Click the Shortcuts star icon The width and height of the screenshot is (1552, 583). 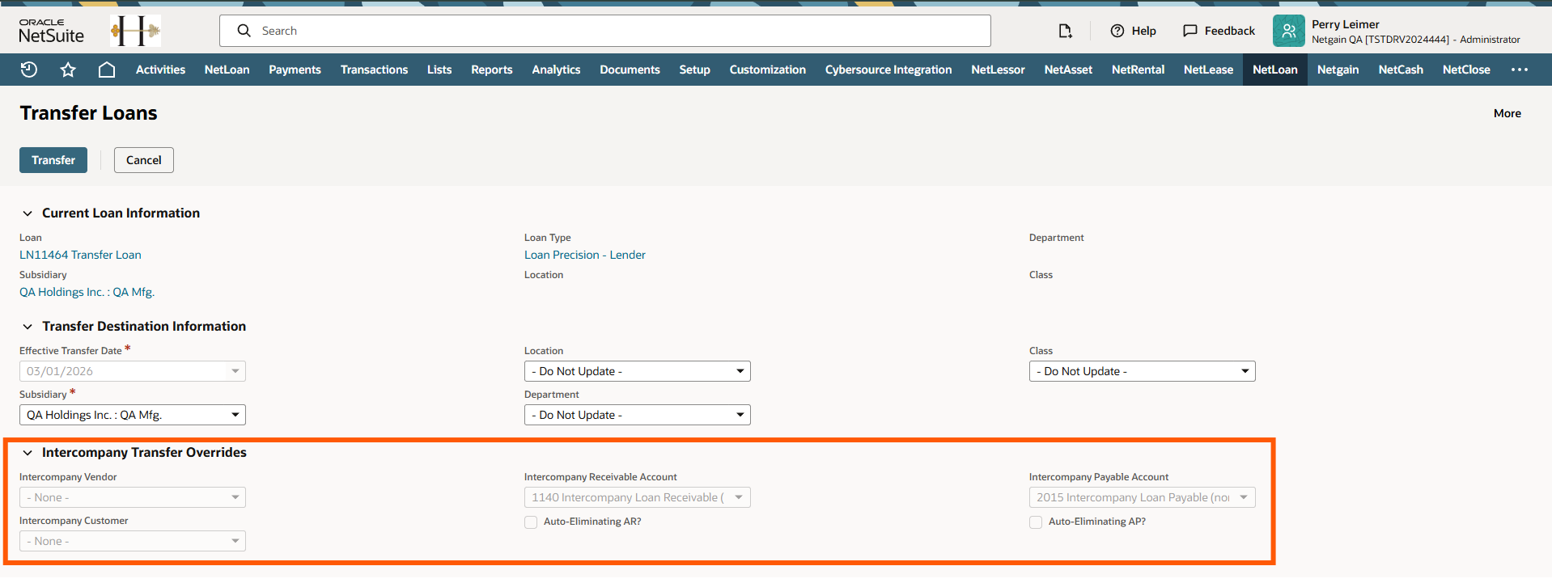[68, 70]
